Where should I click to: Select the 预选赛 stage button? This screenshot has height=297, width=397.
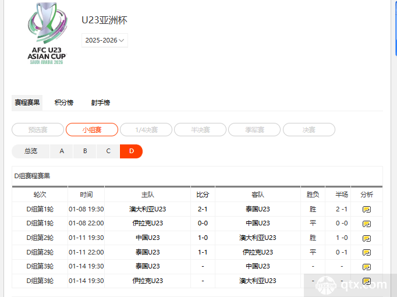point(38,130)
